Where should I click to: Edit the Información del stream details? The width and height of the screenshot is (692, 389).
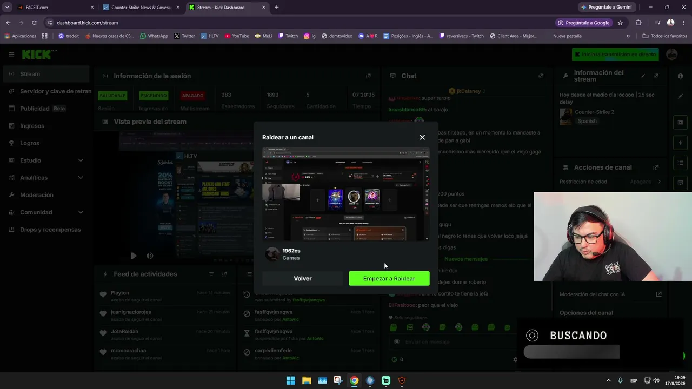point(643,76)
